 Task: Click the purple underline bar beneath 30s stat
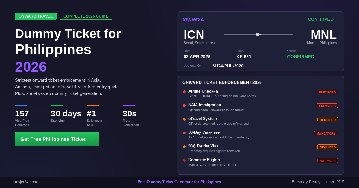tap(129, 106)
